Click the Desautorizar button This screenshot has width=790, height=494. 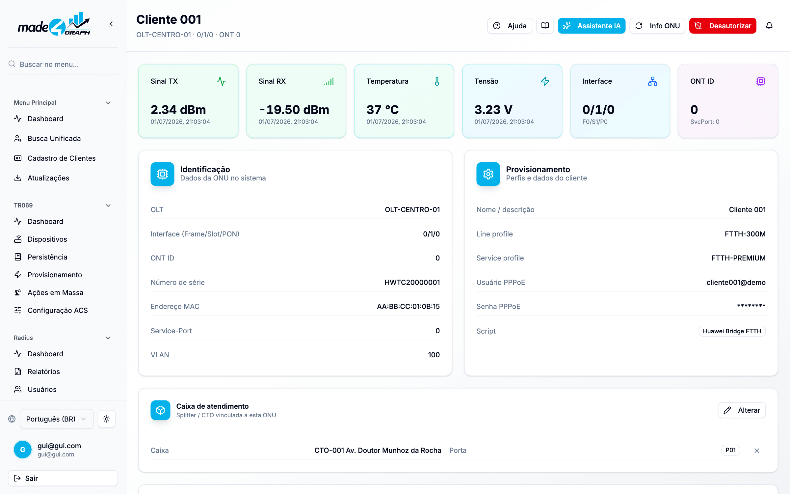(723, 26)
